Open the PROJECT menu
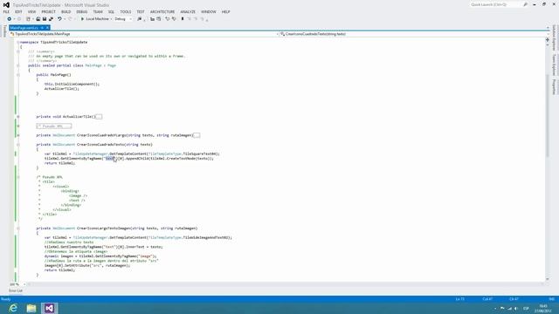Screen dimensions: 559x314 49,11
